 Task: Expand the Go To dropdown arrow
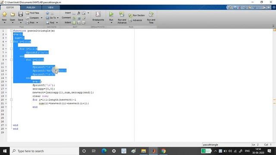58,18
